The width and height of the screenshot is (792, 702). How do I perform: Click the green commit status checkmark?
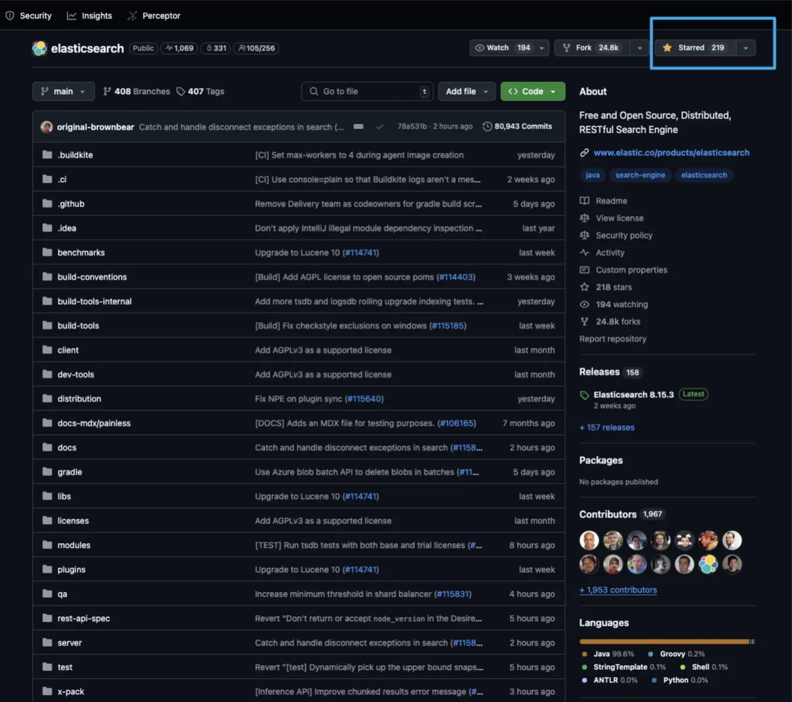point(380,127)
